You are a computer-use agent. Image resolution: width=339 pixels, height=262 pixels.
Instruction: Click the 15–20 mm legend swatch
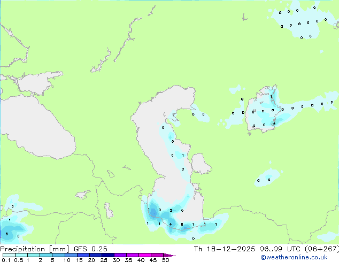(x=83, y=255)
